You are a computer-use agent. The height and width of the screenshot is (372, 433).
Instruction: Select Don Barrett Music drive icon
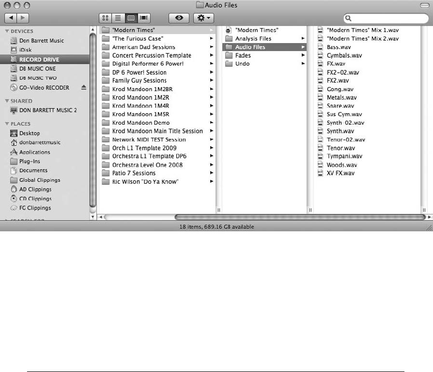[14, 41]
